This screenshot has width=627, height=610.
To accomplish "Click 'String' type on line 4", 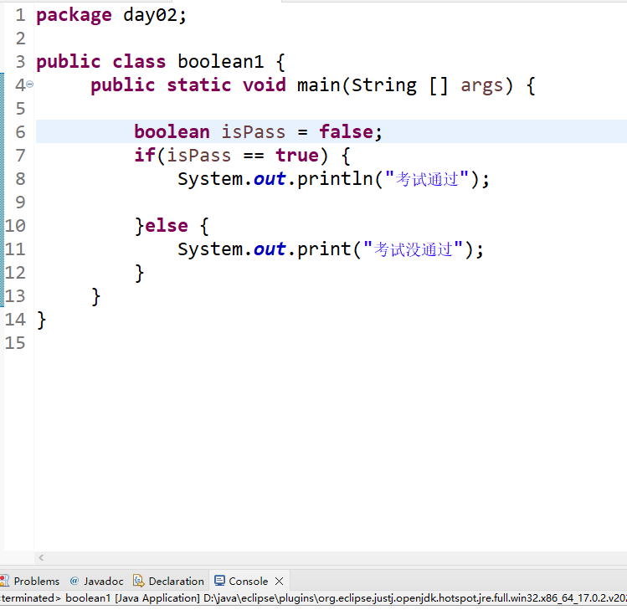I will point(384,86).
